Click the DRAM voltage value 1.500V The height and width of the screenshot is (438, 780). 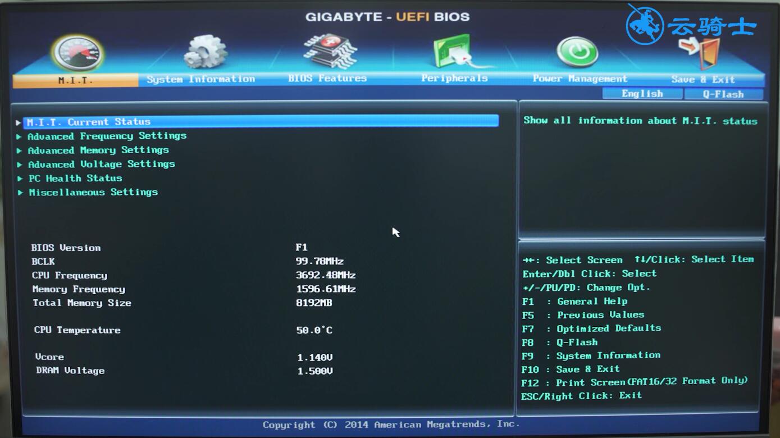coord(315,371)
